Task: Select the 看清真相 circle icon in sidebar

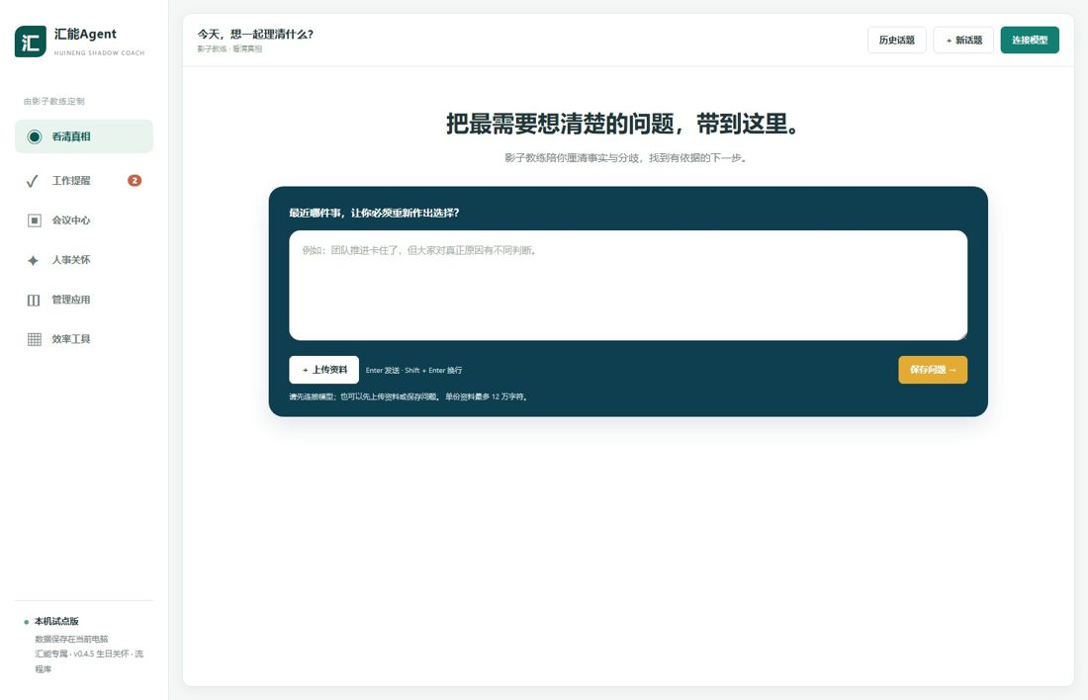Action: click(34, 136)
